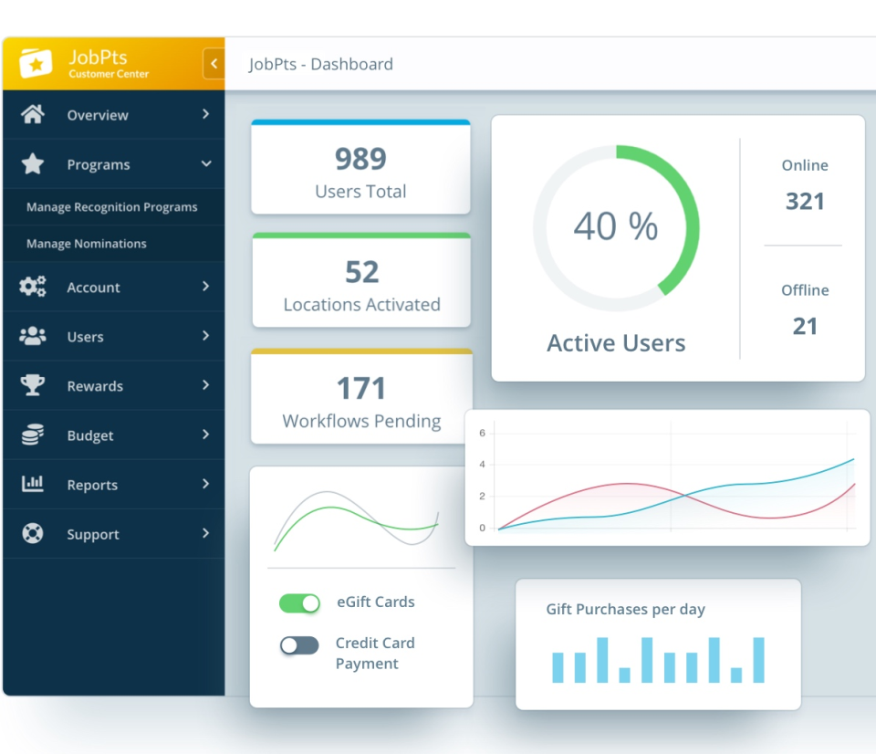The image size is (876, 754).
Task: Open the Programs menu item
Action: (x=114, y=163)
